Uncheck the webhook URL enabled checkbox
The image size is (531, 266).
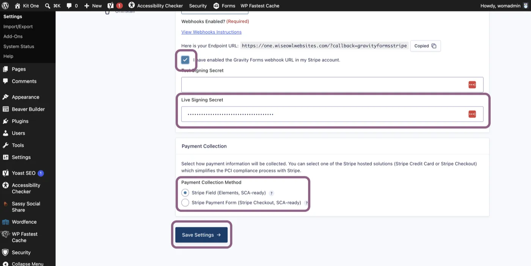(x=185, y=60)
